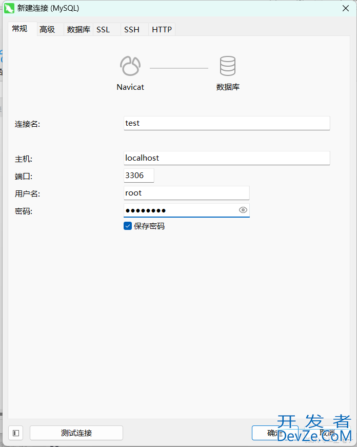The image size is (357, 447).
Task: Click the port field showing 3306
Action: coord(139,176)
